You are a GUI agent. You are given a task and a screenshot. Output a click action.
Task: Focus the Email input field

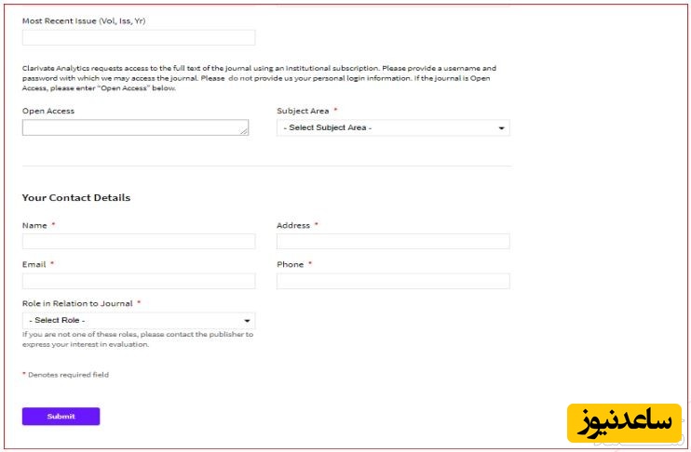pos(138,281)
